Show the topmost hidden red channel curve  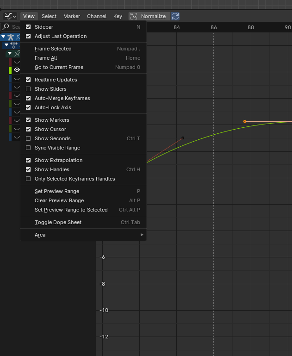(x=17, y=62)
